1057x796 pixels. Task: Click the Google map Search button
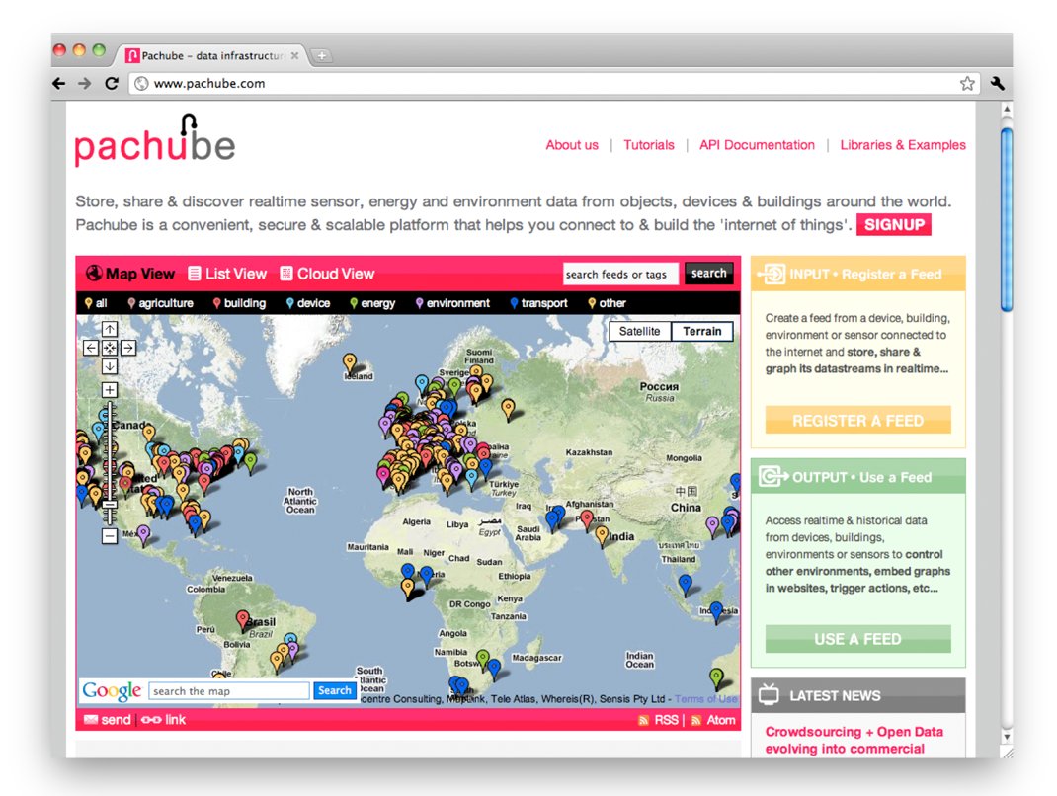334,690
